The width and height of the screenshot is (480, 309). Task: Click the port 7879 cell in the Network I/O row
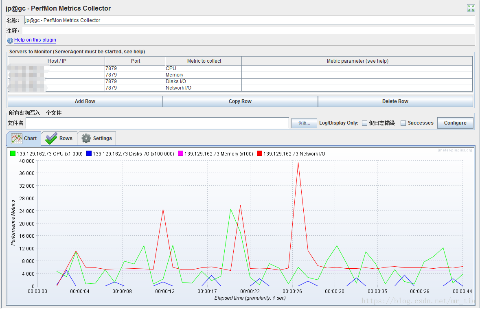coord(135,88)
